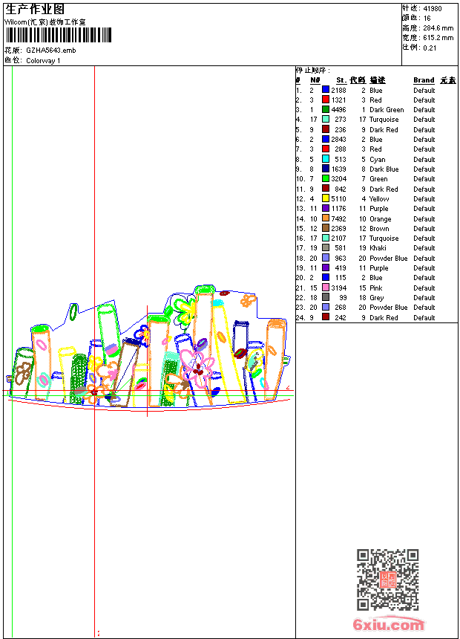
Task: Pick the Grey swatch in row 22
Action: point(326,297)
